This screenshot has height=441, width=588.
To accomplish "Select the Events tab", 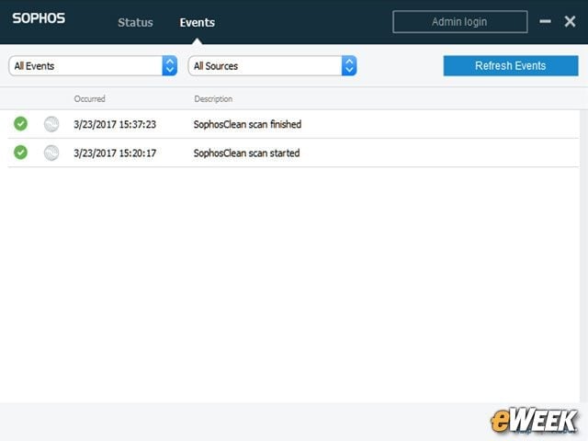I will (198, 22).
